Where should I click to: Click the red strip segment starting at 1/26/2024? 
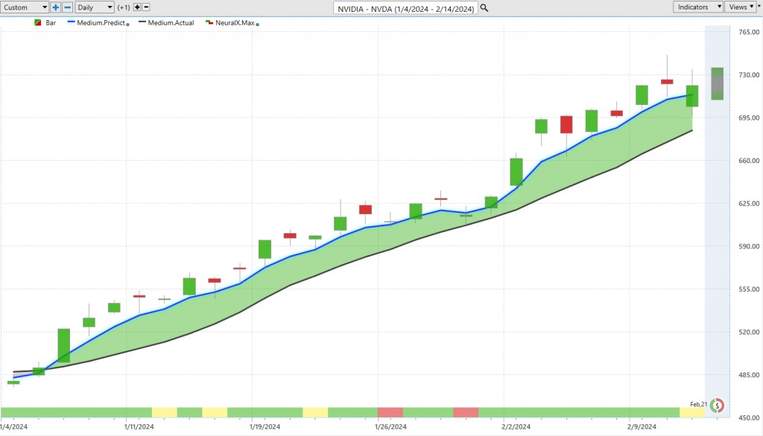coord(390,413)
